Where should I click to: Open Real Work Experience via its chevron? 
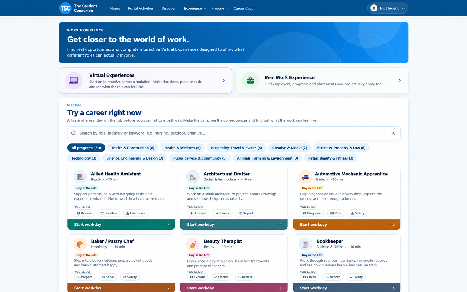400,81
